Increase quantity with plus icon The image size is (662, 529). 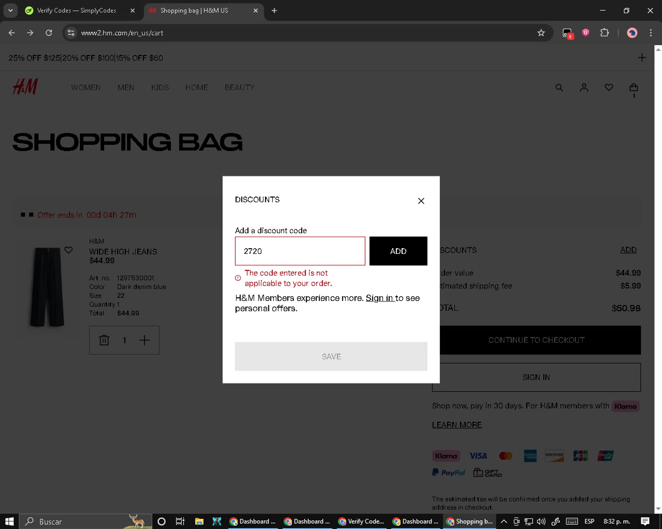[x=144, y=340]
